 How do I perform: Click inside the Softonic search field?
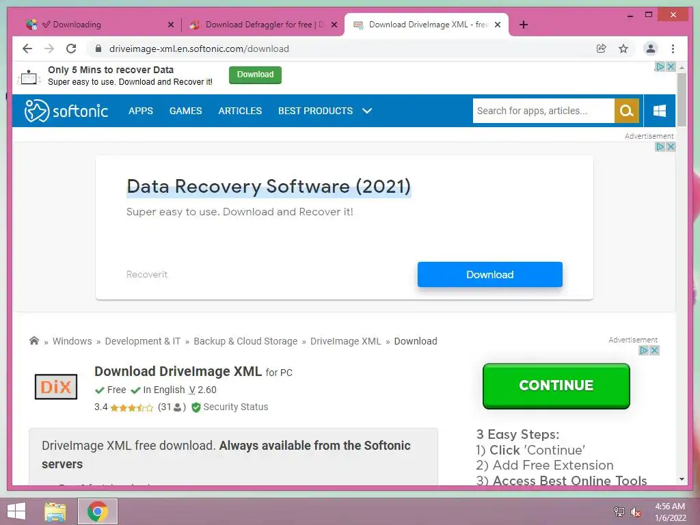pyautogui.click(x=543, y=111)
